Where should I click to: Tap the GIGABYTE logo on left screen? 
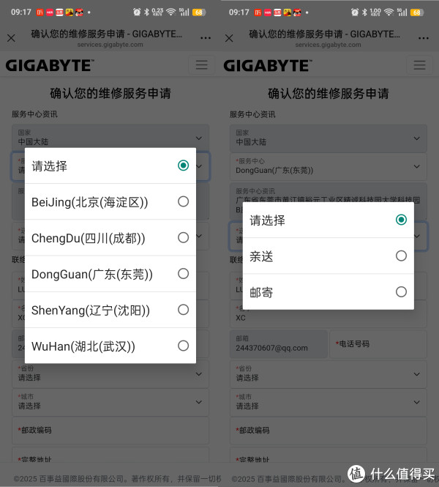50,65
